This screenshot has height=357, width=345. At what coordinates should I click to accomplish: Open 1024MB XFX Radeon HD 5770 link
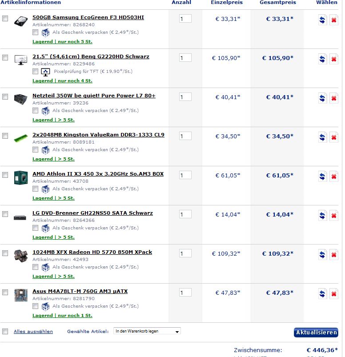(92, 252)
